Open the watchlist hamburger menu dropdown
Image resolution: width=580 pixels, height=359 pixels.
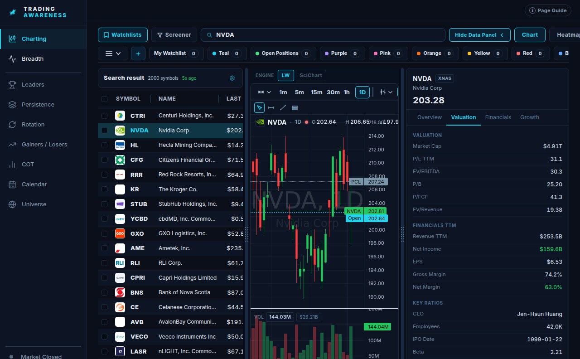pyautogui.click(x=113, y=53)
